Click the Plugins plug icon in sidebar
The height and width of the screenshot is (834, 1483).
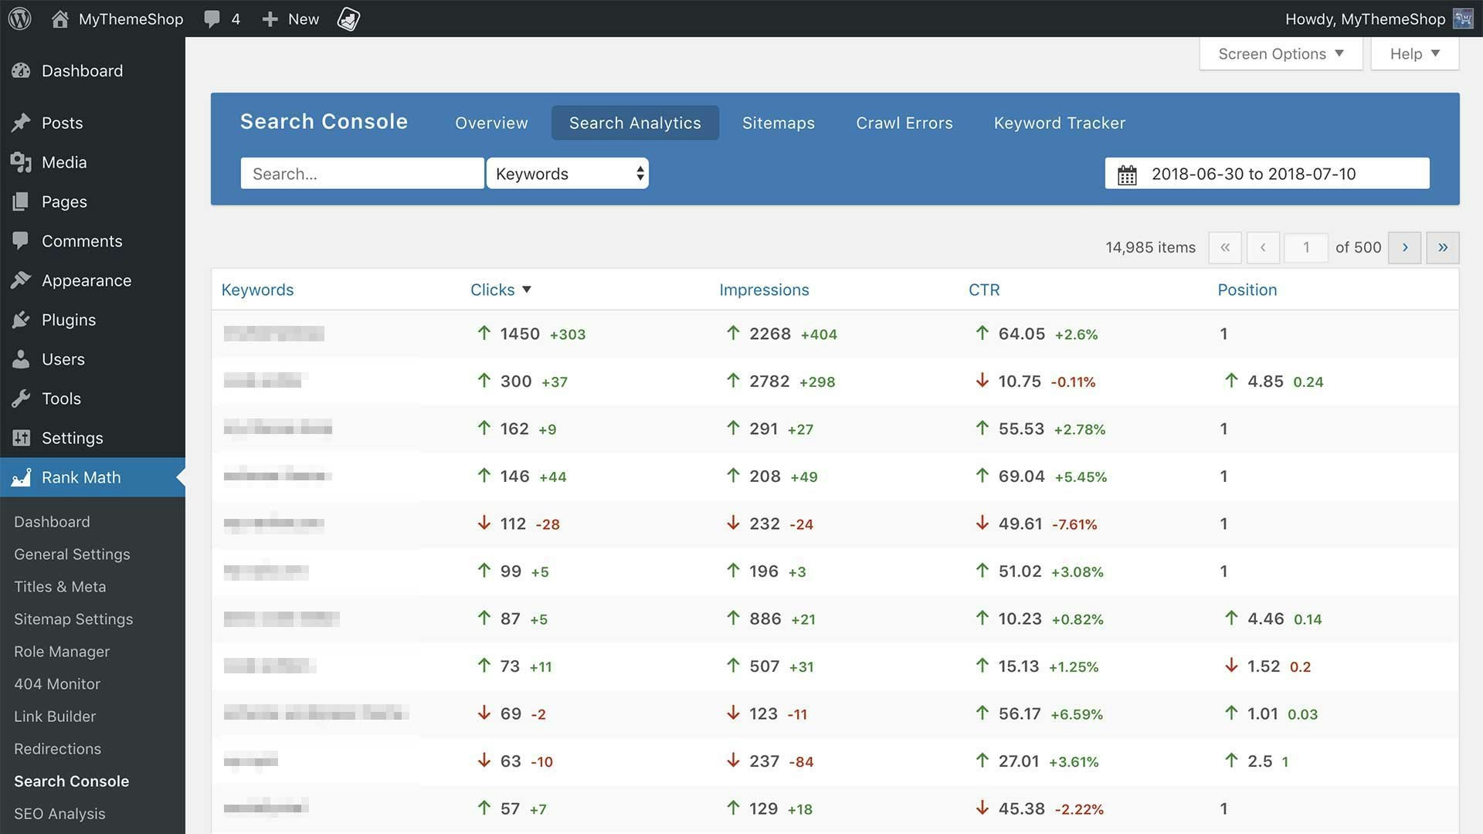21,320
